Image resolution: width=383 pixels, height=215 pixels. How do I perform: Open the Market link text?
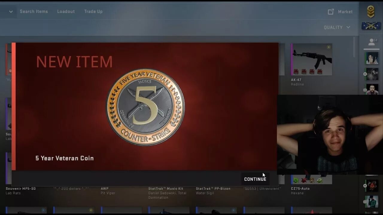pyautogui.click(x=345, y=12)
